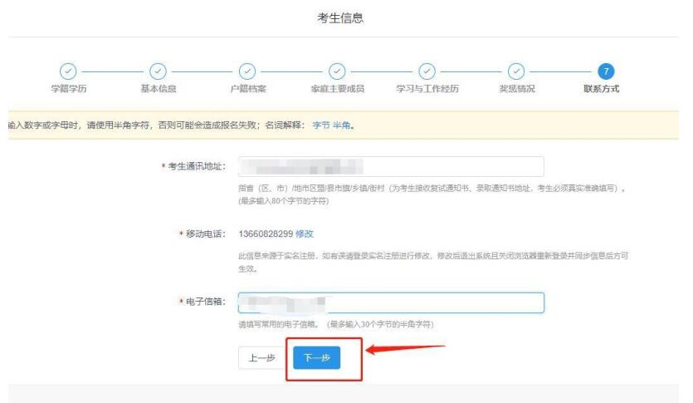Image resolution: width=693 pixels, height=403 pixels.
Task: Click the blue 下一步 button
Action: point(316,359)
